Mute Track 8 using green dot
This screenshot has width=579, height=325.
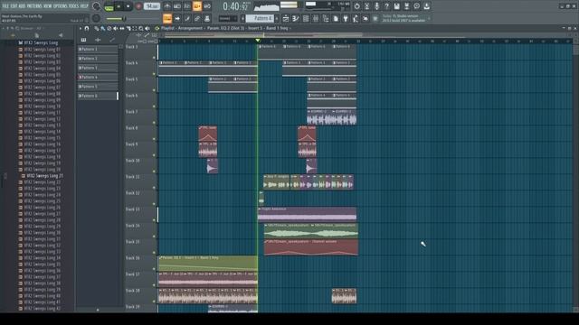(x=154, y=139)
